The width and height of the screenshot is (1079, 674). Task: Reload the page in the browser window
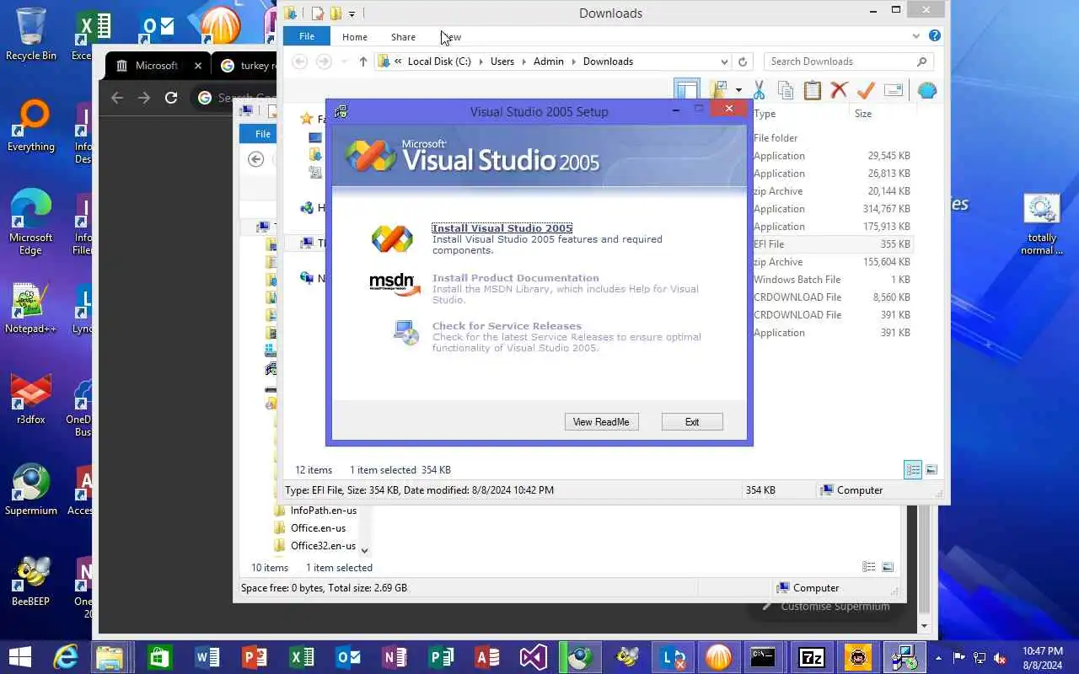click(x=171, y=98)
